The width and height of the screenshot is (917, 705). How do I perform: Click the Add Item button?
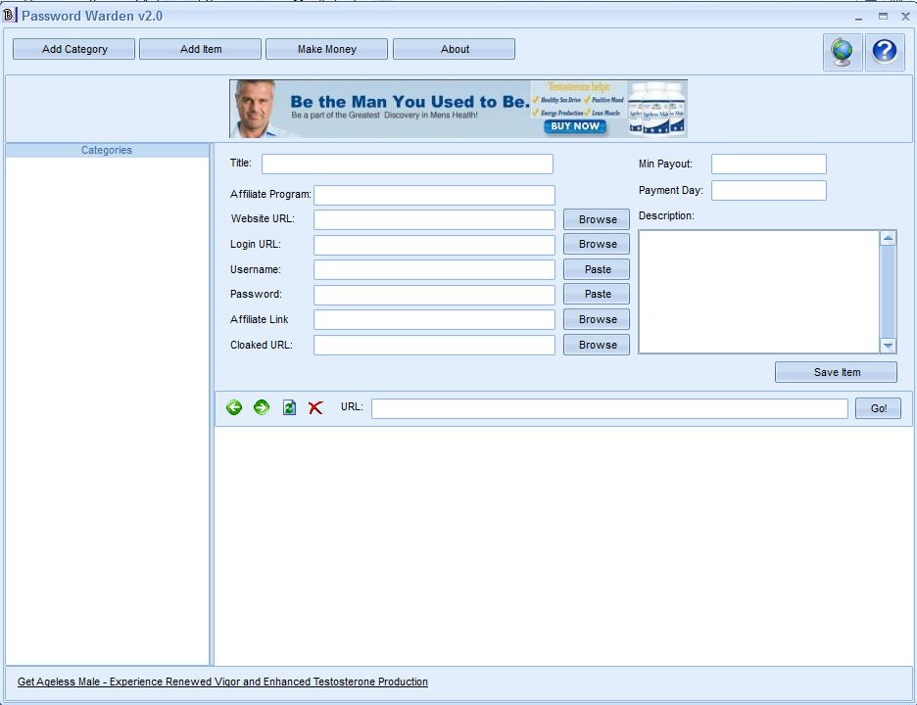coord(201,49)
